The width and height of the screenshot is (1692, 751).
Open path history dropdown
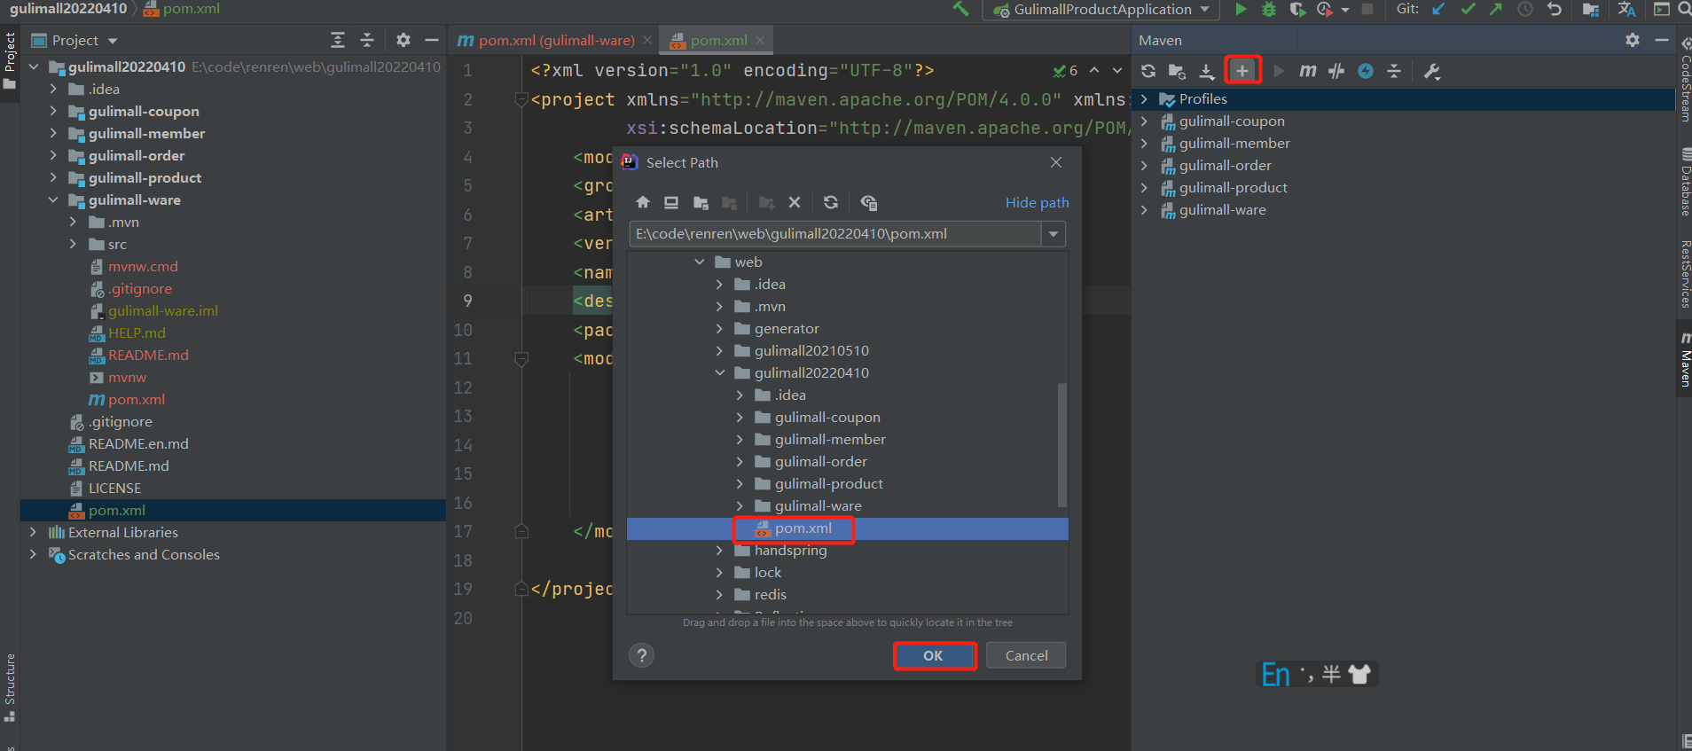pyautogui.click(x=1054, y=234)
